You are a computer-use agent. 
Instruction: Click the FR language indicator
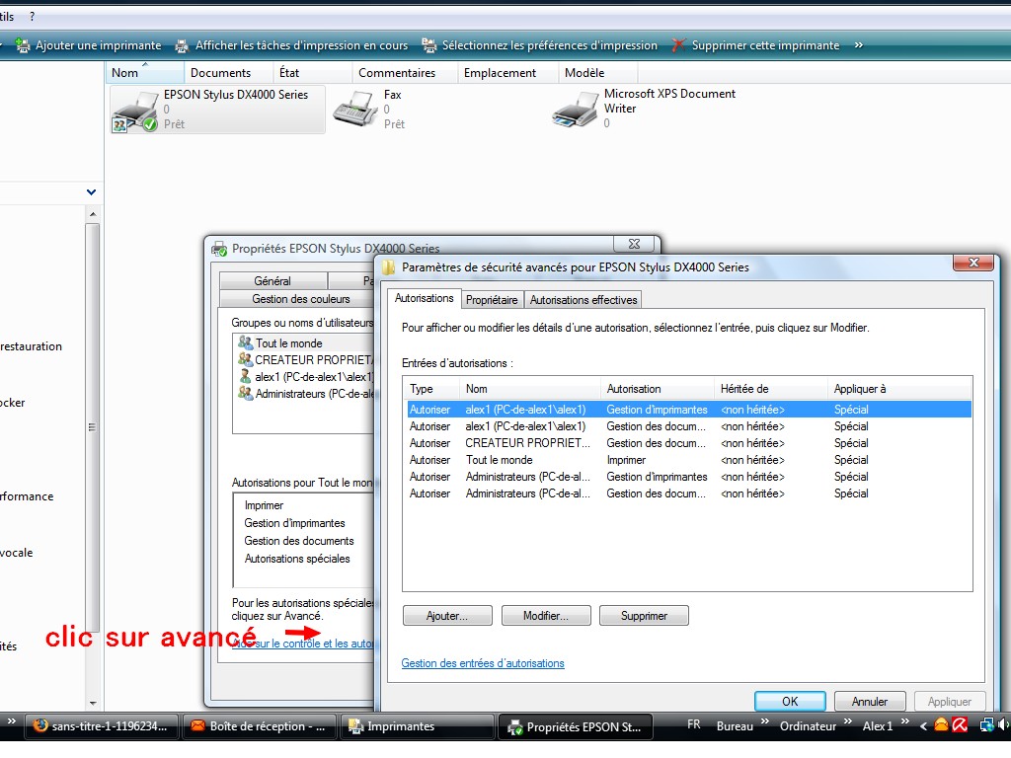(694, 725)
